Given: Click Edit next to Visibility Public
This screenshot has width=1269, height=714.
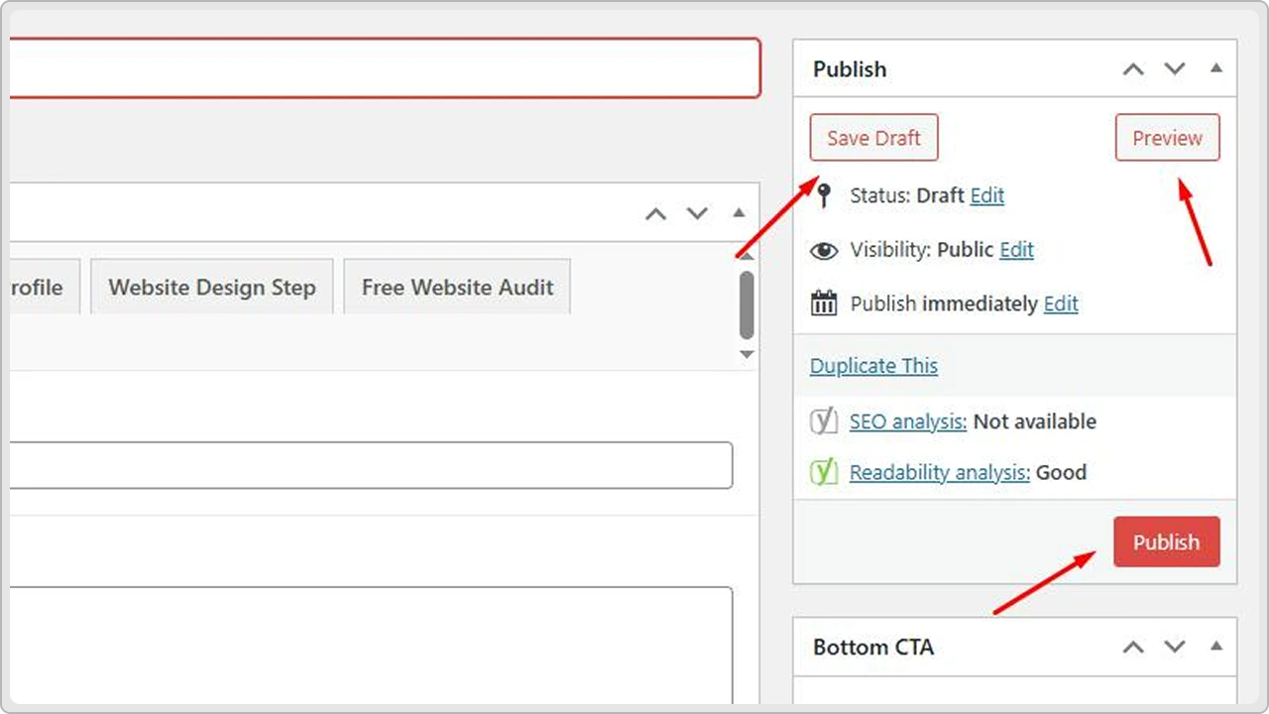Looking at the screenshot, I should pyautogui.click(x=1016, y=250).
